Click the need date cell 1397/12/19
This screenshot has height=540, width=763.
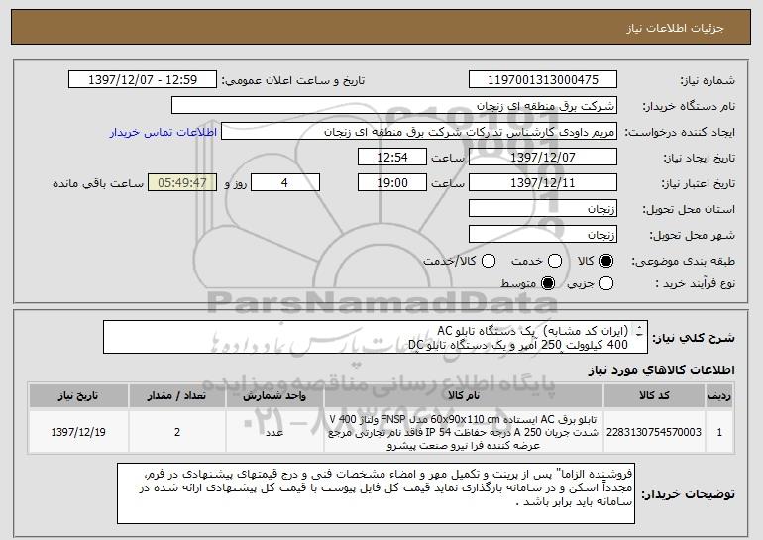tap(78, 432)
